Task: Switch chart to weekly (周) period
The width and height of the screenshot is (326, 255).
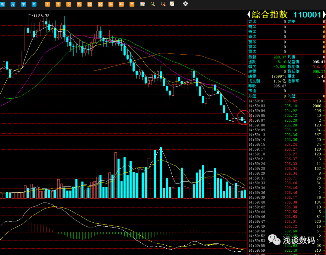Action: pyautogui.click(x=2, y=4)
